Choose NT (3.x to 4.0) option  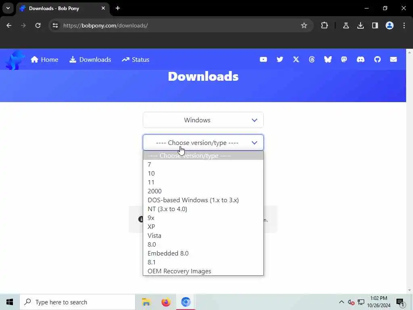click(x=203, y=209)
